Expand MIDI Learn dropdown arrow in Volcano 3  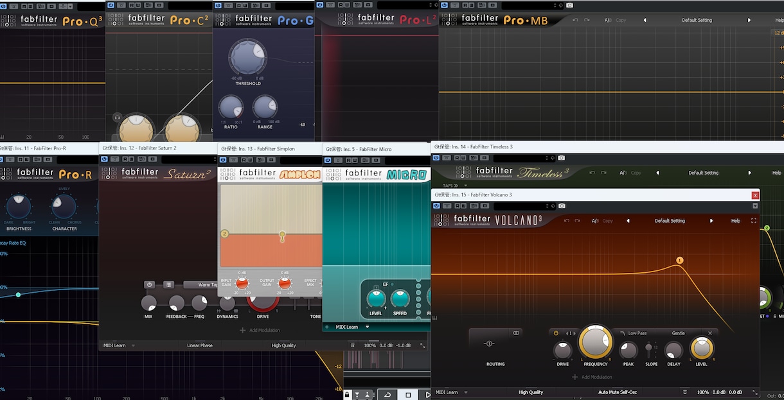(x=466, y=392)
